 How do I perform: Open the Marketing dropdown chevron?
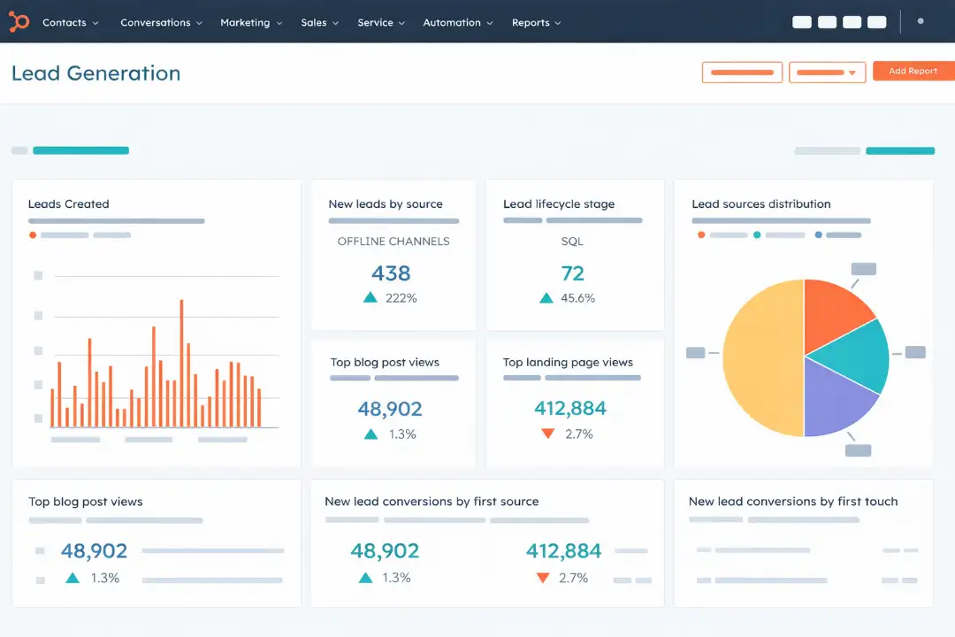click(281, 22)
